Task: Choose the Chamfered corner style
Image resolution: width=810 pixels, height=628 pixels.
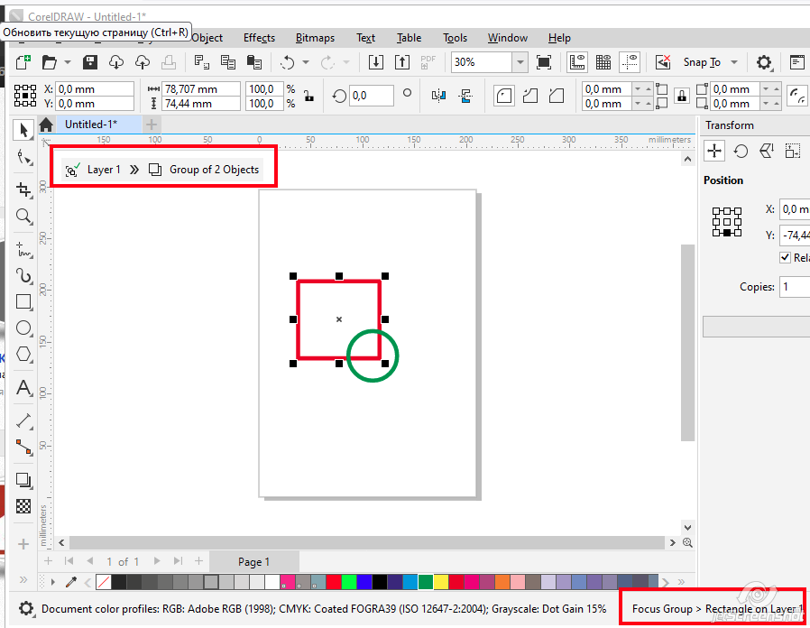Action: click(557, 97)
